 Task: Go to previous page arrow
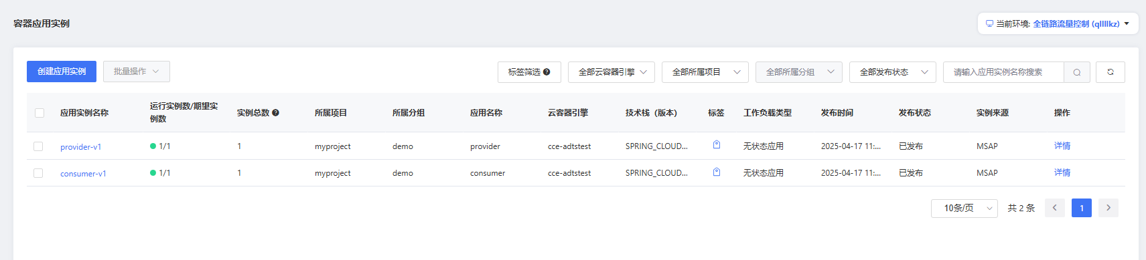(1054, 208)
